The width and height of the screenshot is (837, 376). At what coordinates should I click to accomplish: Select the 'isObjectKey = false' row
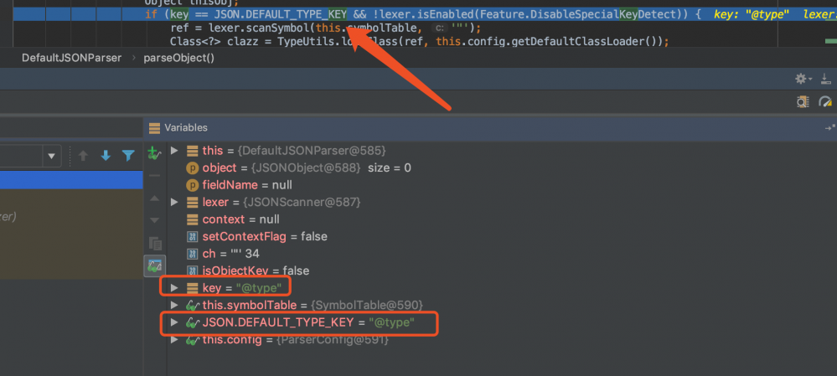pos(502,270)
